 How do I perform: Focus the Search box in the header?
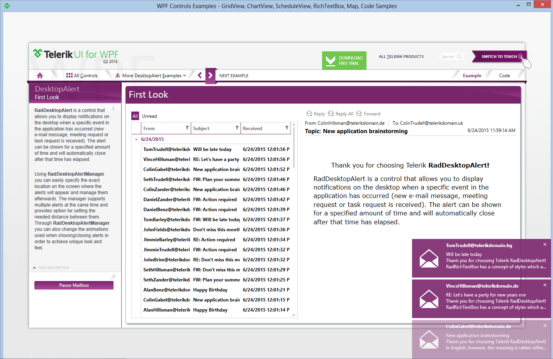point(451,57)
